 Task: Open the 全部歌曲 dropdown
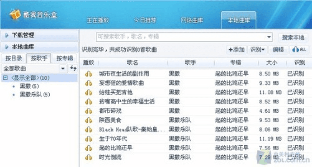(63, 68)
